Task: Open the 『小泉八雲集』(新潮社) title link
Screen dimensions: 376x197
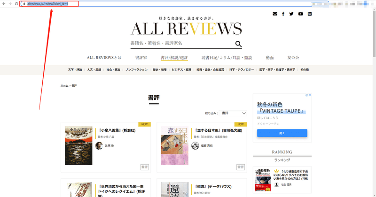Action: [x=117, y=130]
